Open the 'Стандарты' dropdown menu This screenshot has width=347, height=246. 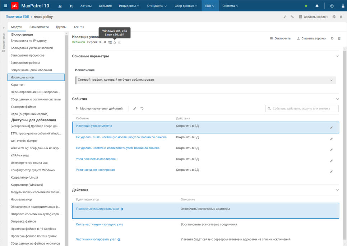coord(157,6)
